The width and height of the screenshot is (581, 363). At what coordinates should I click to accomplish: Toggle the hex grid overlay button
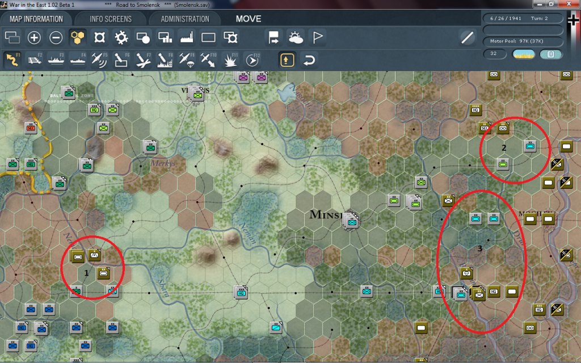coord(77,38)
